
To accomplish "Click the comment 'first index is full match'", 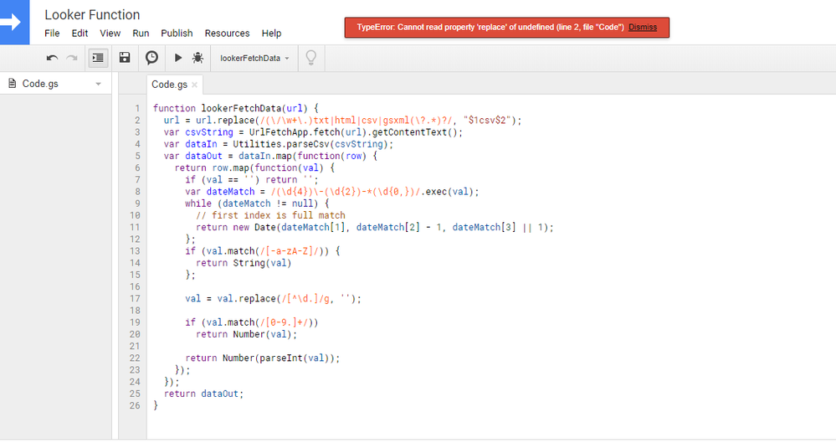I will click(x=270, y=215).
